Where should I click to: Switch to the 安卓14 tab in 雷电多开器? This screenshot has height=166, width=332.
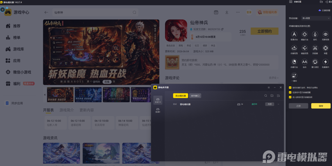(x=158, y=100)
